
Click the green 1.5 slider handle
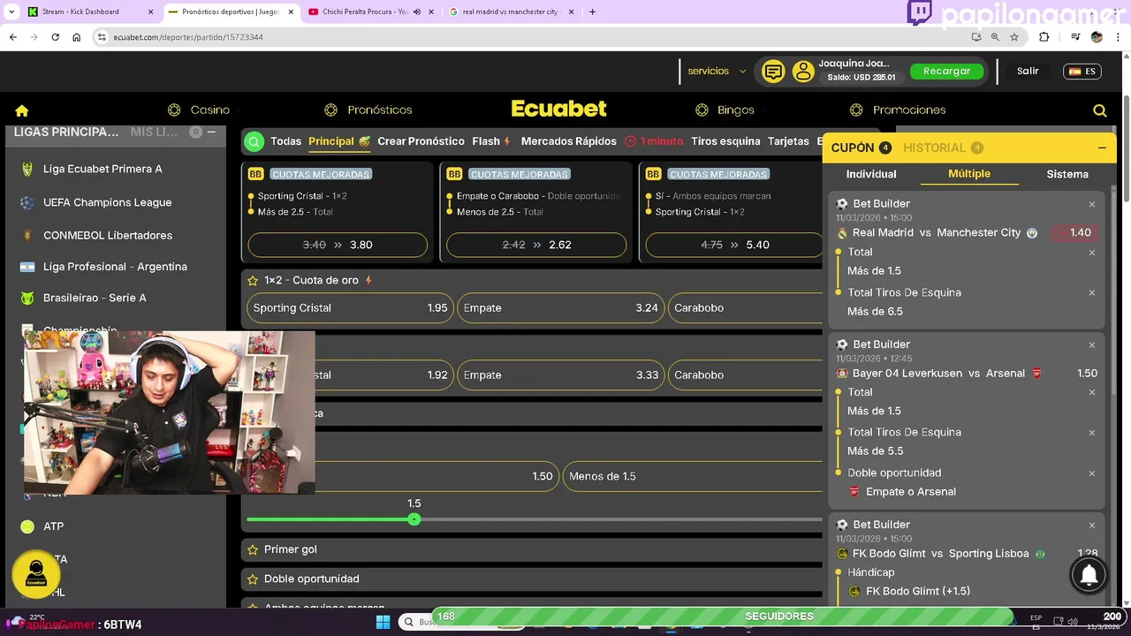coord(414,519)
